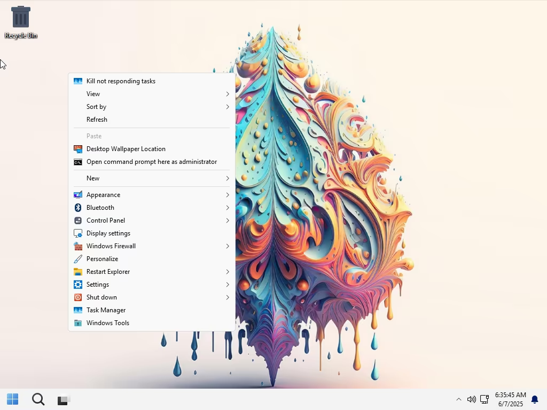The width and height of the screenshot is (547, 410).
Task: Expand the Shut down submenu arrow
Action: 228,297
